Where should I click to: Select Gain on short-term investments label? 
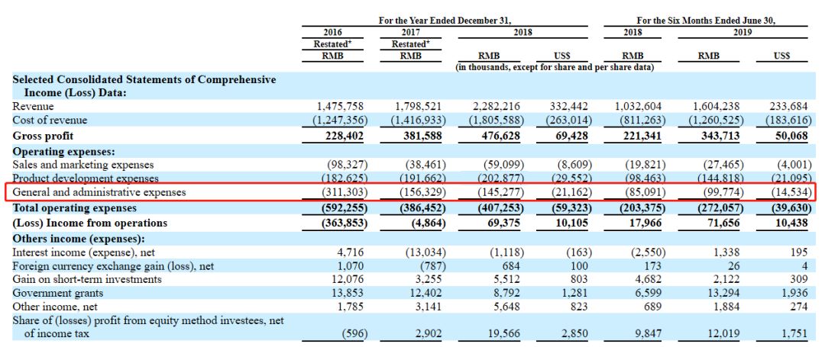pos(87,279)
